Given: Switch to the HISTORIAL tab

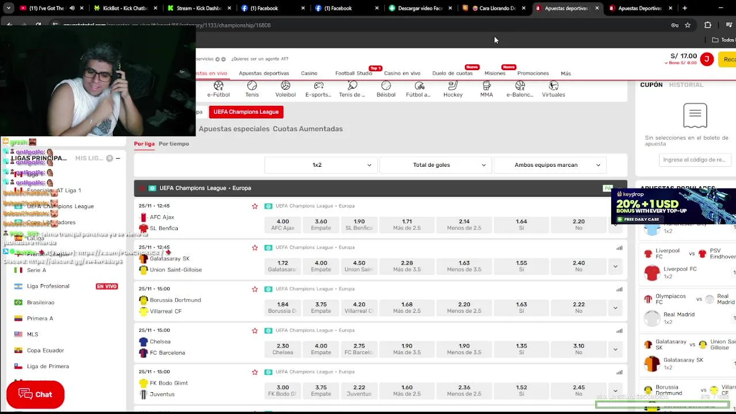Looking at the screenshot, I should point(686,85).
